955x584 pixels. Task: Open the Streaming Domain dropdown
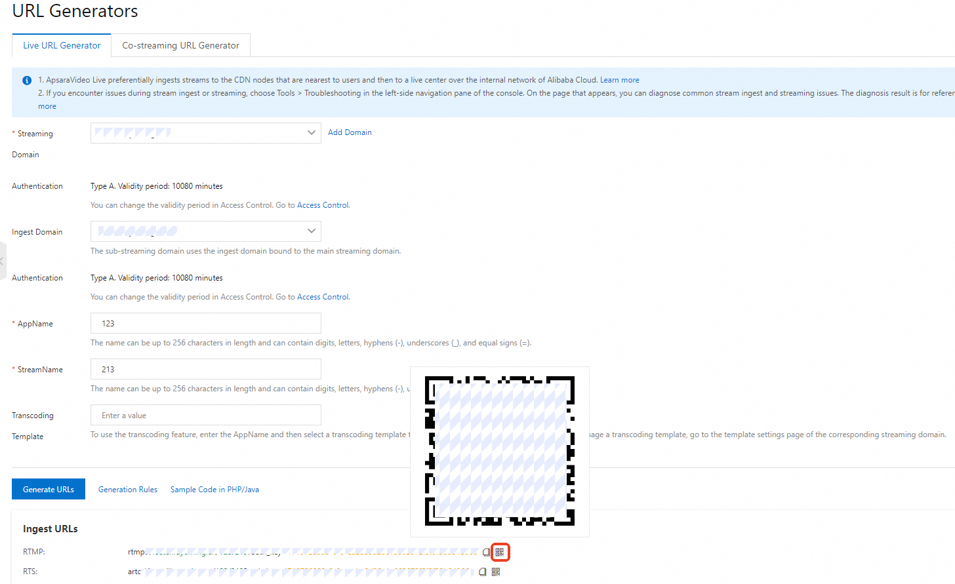pyautogui.click(x=206, y=133)
